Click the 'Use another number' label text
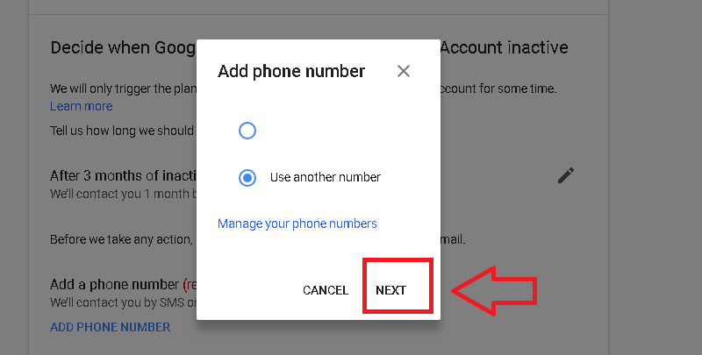This screenshot has height=355, width=702. tap(326, 177)
